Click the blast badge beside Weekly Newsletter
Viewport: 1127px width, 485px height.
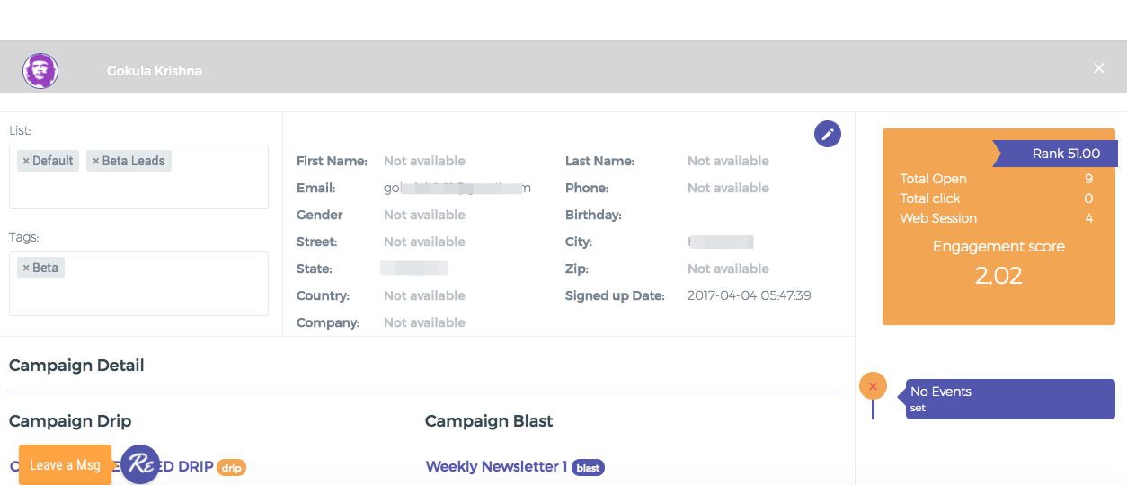(588, 468)
